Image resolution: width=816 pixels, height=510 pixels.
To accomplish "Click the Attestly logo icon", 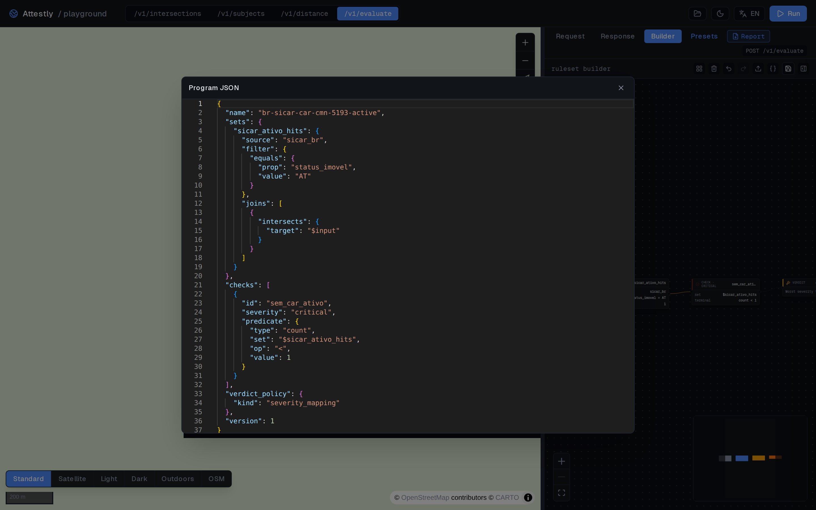I will click(x=14, y=14).
